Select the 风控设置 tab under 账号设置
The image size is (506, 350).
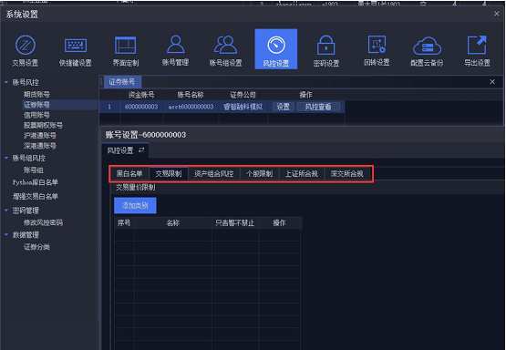(126, 150)
